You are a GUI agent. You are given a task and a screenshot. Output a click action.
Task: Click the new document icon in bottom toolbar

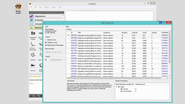(x=32, y=96)
